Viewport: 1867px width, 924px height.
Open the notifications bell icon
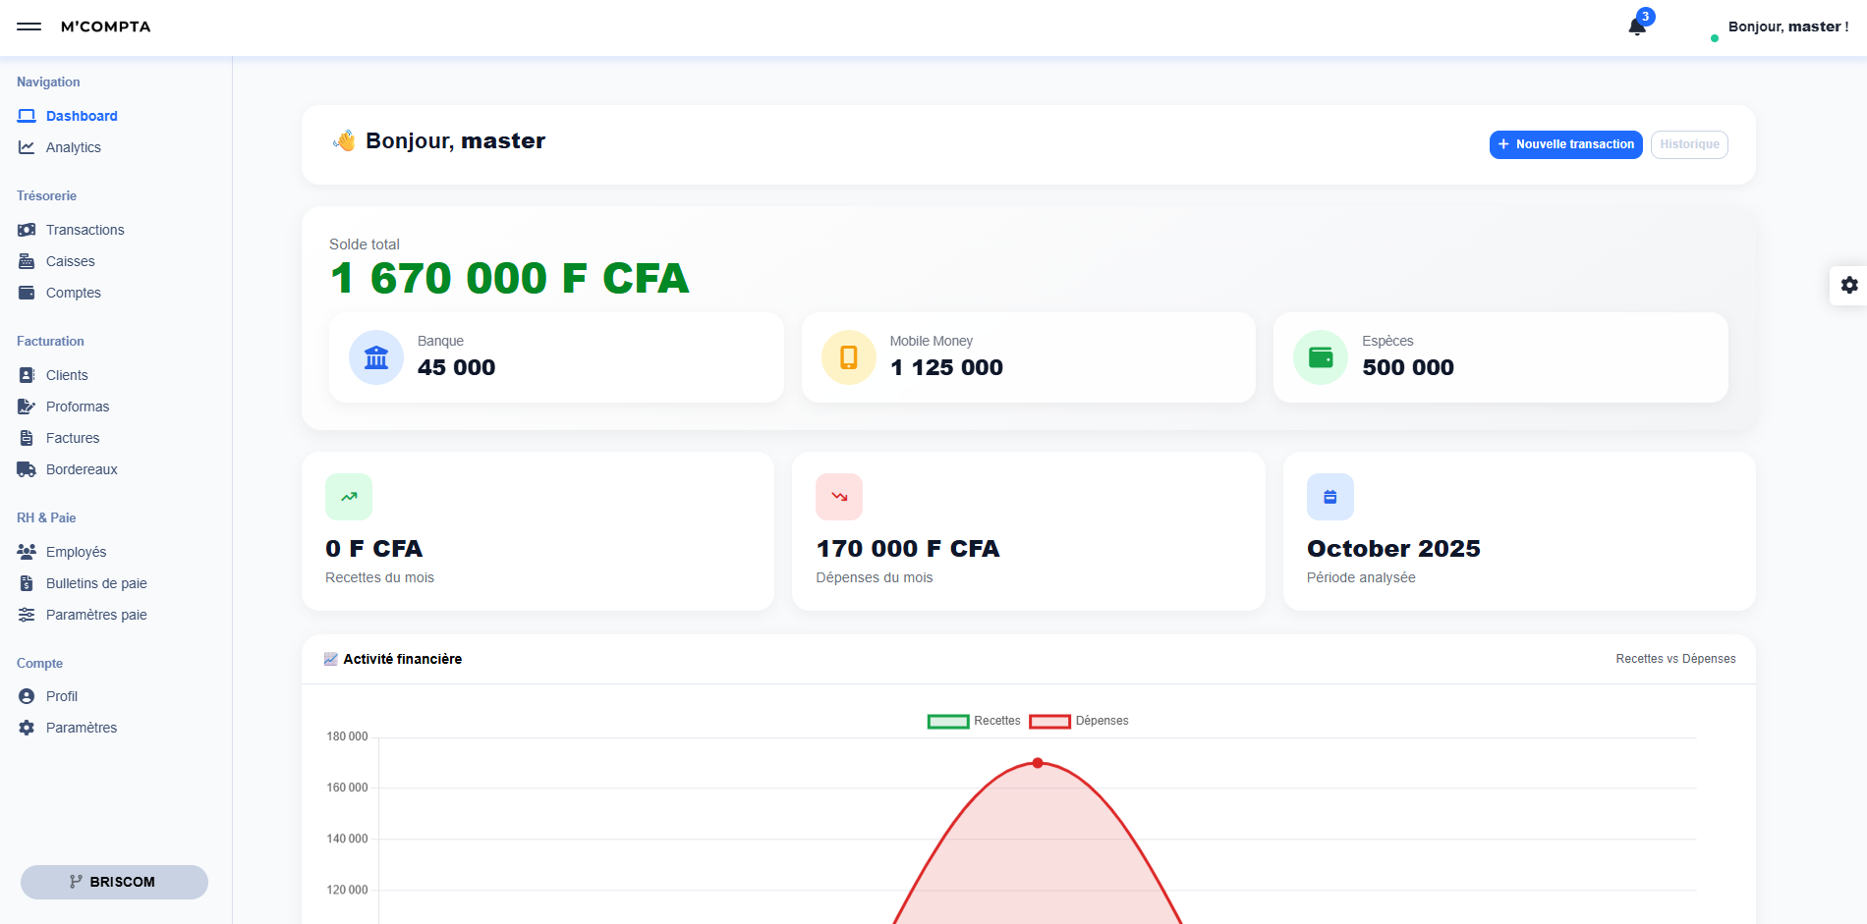1637,27
